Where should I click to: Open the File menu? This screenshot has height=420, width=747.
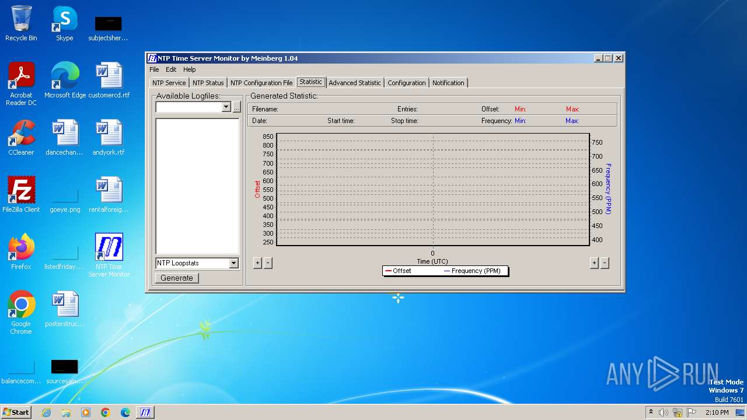154,69
